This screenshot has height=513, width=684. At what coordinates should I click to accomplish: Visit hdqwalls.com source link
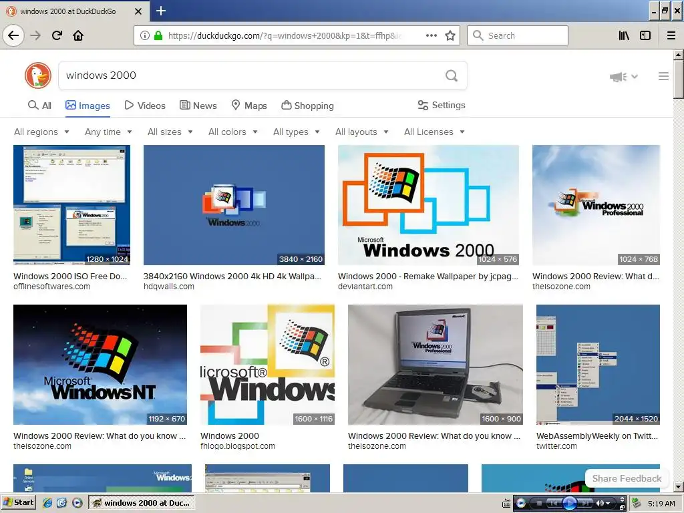[169, 287]
